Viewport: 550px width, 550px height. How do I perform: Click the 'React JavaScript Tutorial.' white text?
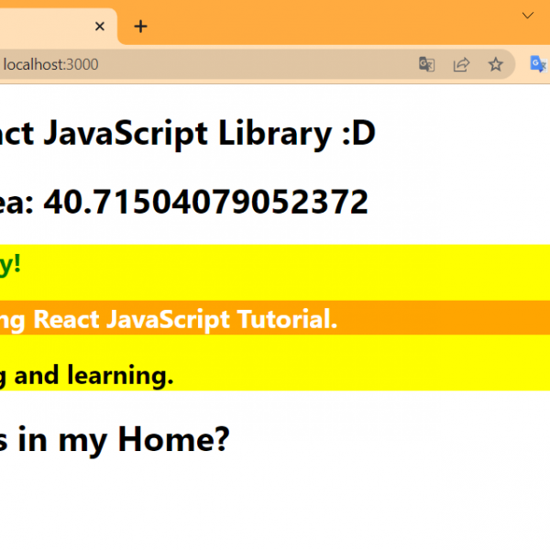tap(183, 319)
